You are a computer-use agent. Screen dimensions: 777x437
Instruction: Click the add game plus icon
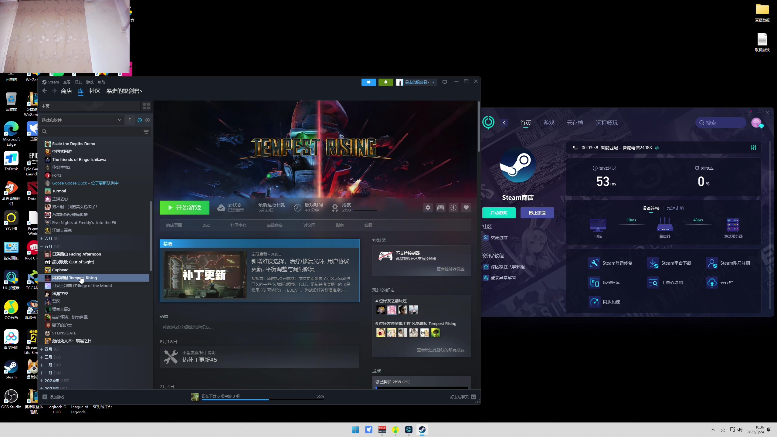tap(45, 397)
